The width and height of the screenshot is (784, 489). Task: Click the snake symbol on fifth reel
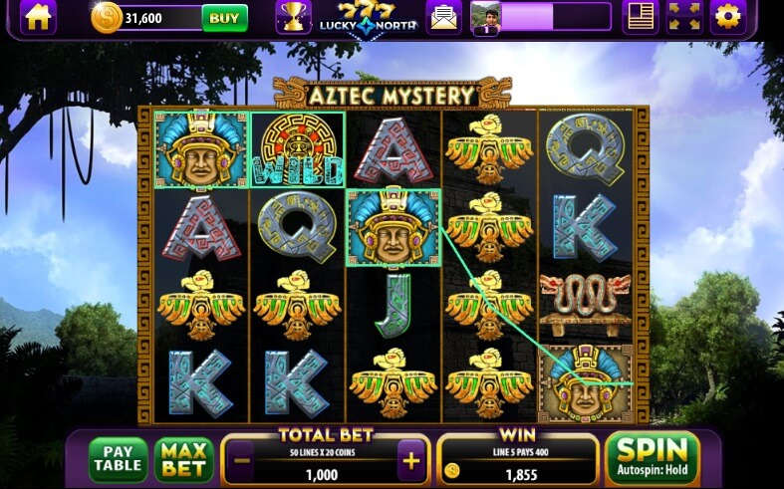(x=586, y=305)
